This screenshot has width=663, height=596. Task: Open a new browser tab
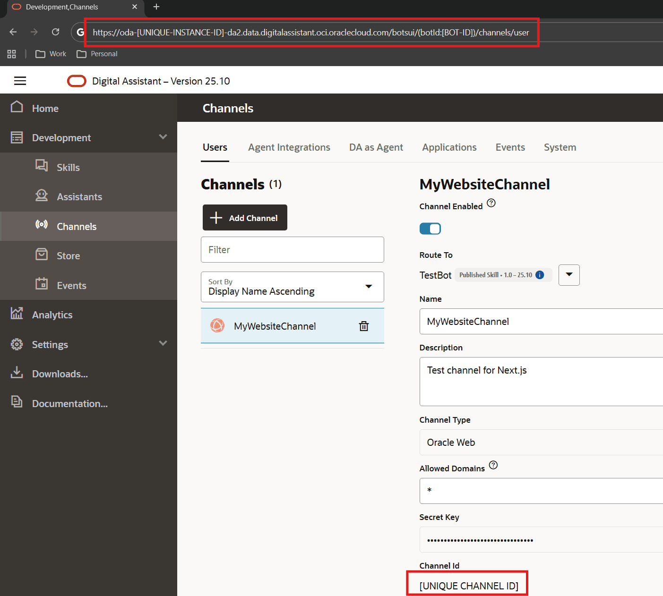[156, 7]
